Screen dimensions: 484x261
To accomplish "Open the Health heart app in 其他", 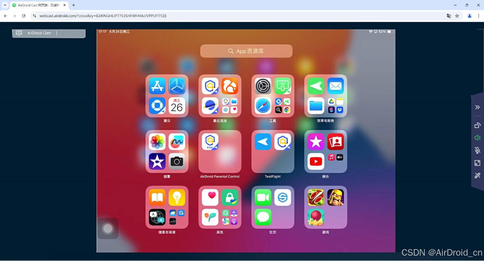I will [210, 198].
